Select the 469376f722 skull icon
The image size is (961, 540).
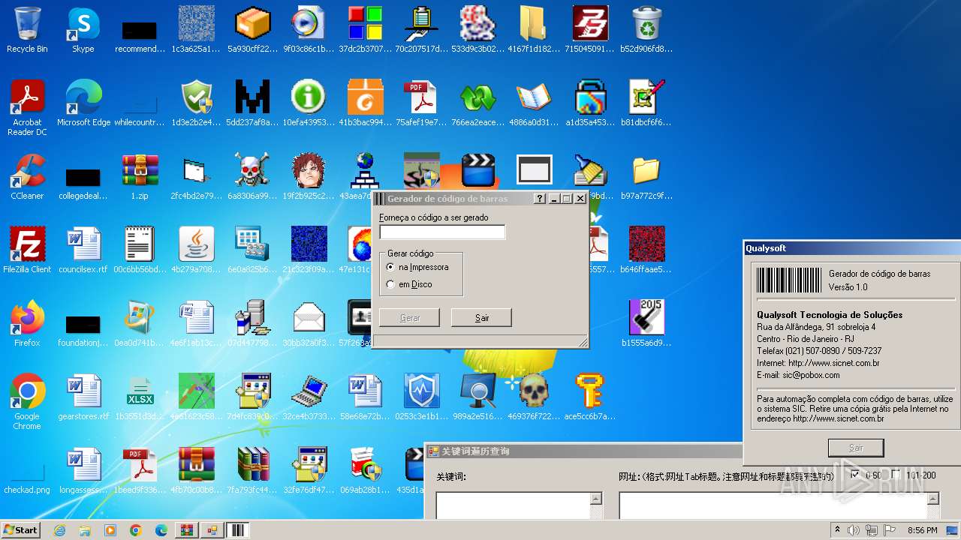point(534,397)
